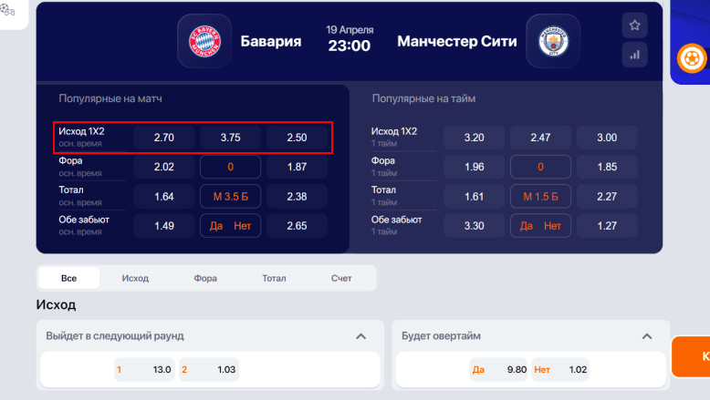Select the Счет tab
The width and height of the screenshot is (710, 400).
pos(341,278)
